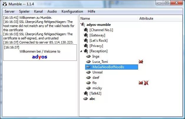Screen dimensions: 185x119
Task: Click the lips icon next to abc
Action: [85, 99]
